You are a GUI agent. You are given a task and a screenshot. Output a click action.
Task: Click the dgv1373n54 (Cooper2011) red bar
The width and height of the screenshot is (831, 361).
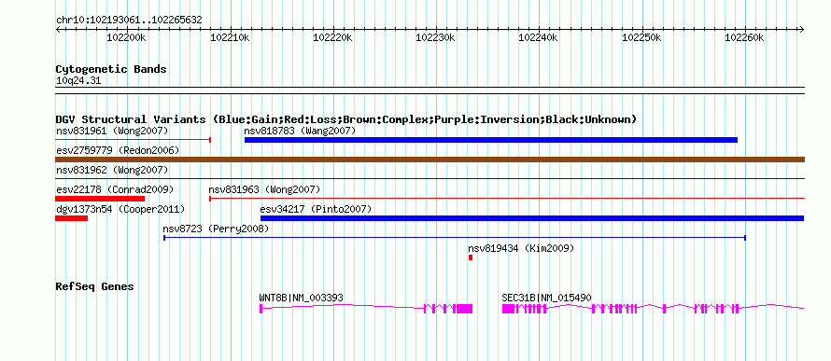click(71, 218)
